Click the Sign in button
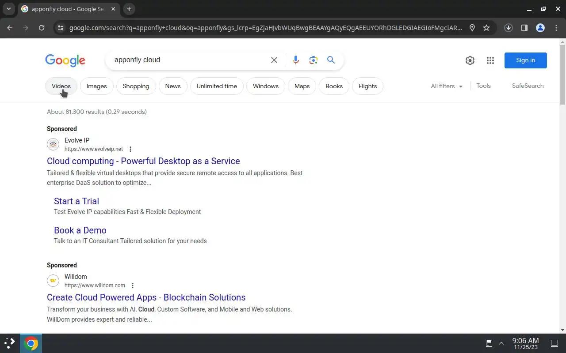This screenshot has height=353, width=566. pos(525,60)
